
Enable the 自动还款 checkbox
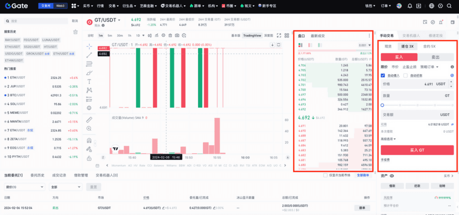(x=406, y=75)
